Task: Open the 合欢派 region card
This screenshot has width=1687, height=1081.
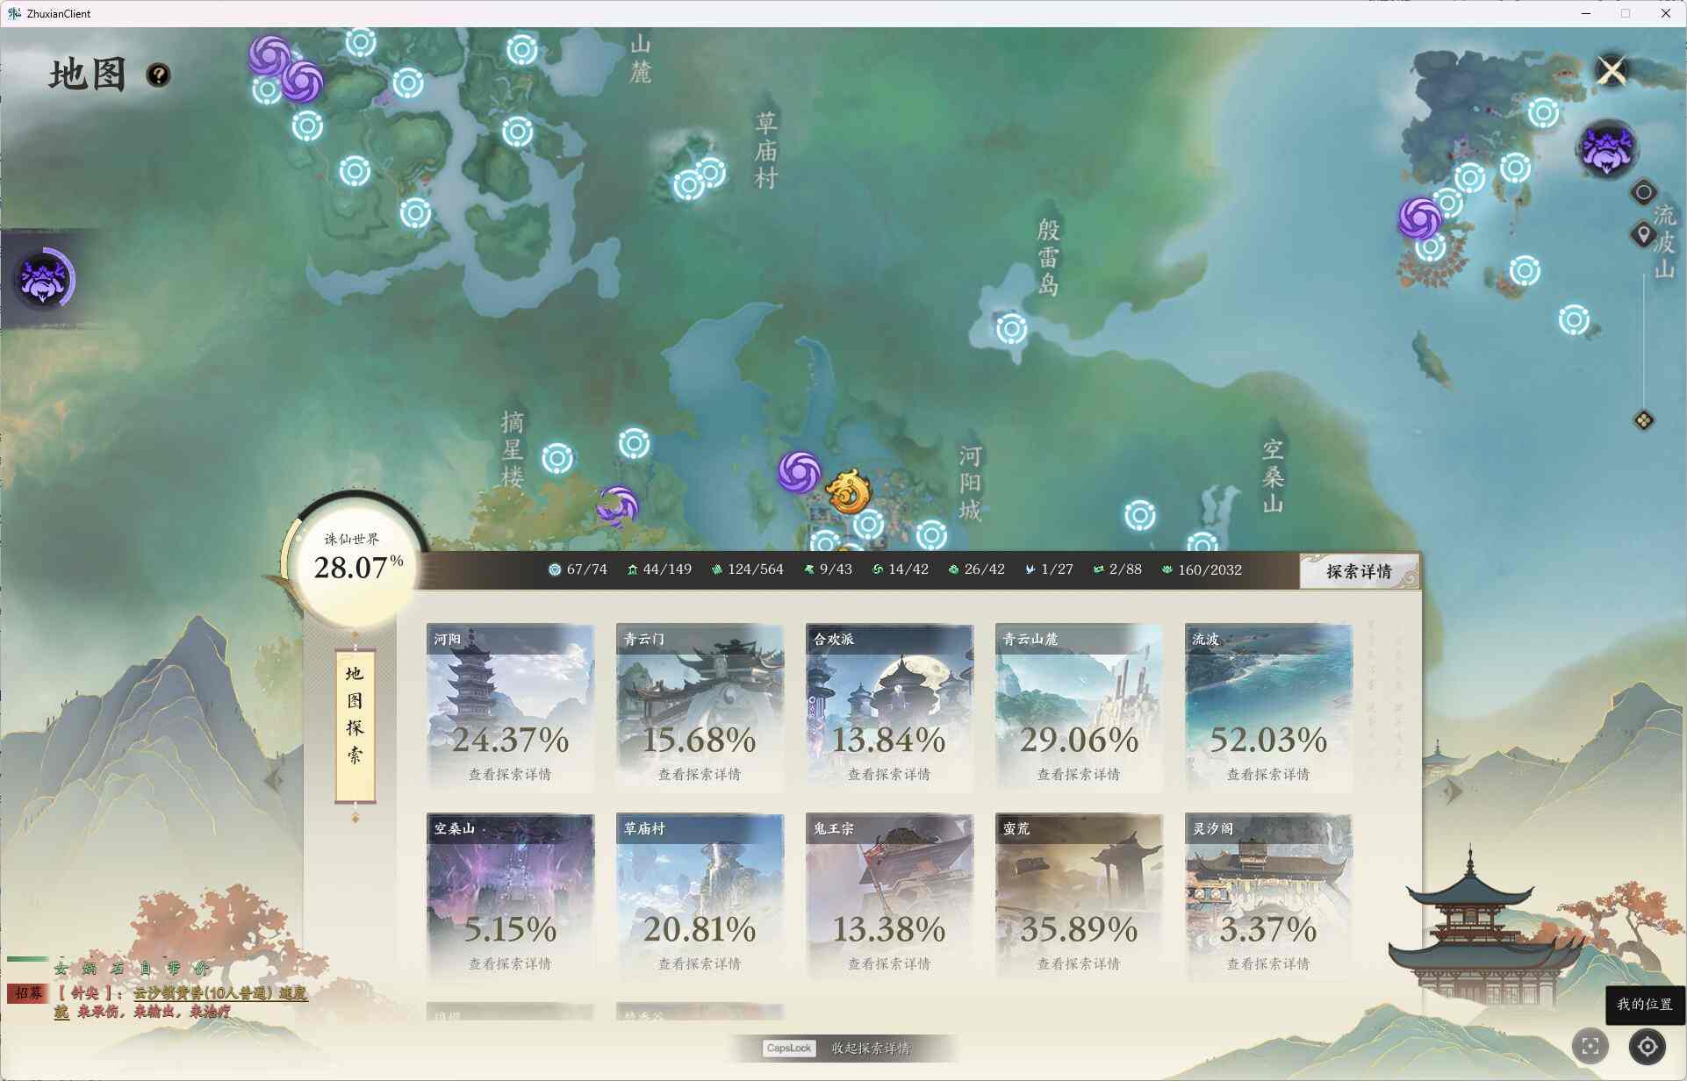Action: click(889, 707)
